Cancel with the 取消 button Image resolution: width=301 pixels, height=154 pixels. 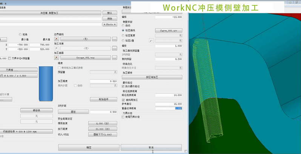point(151,148)
